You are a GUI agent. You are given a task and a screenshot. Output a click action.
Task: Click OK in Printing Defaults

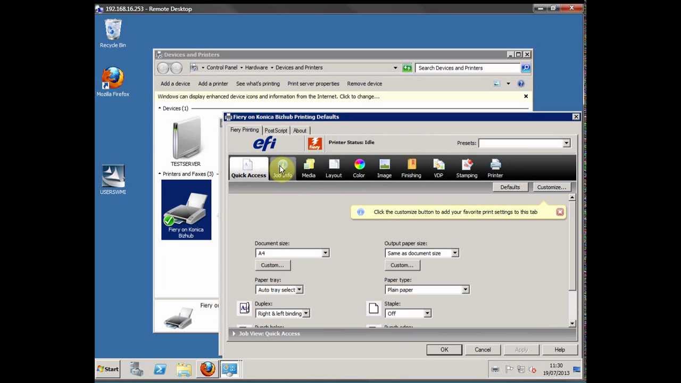click(444, 349)
